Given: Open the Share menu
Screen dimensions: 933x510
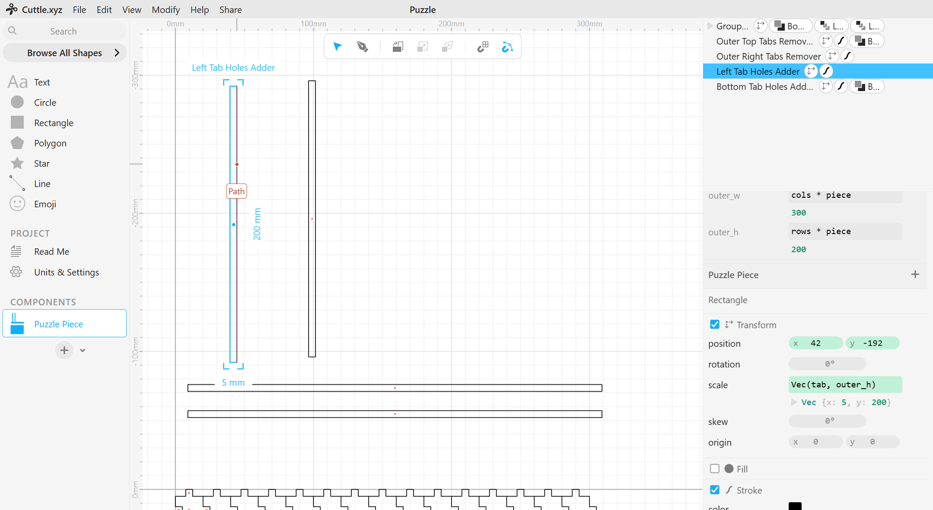Looking at the screenshot, I should click(x=230, y=10).
